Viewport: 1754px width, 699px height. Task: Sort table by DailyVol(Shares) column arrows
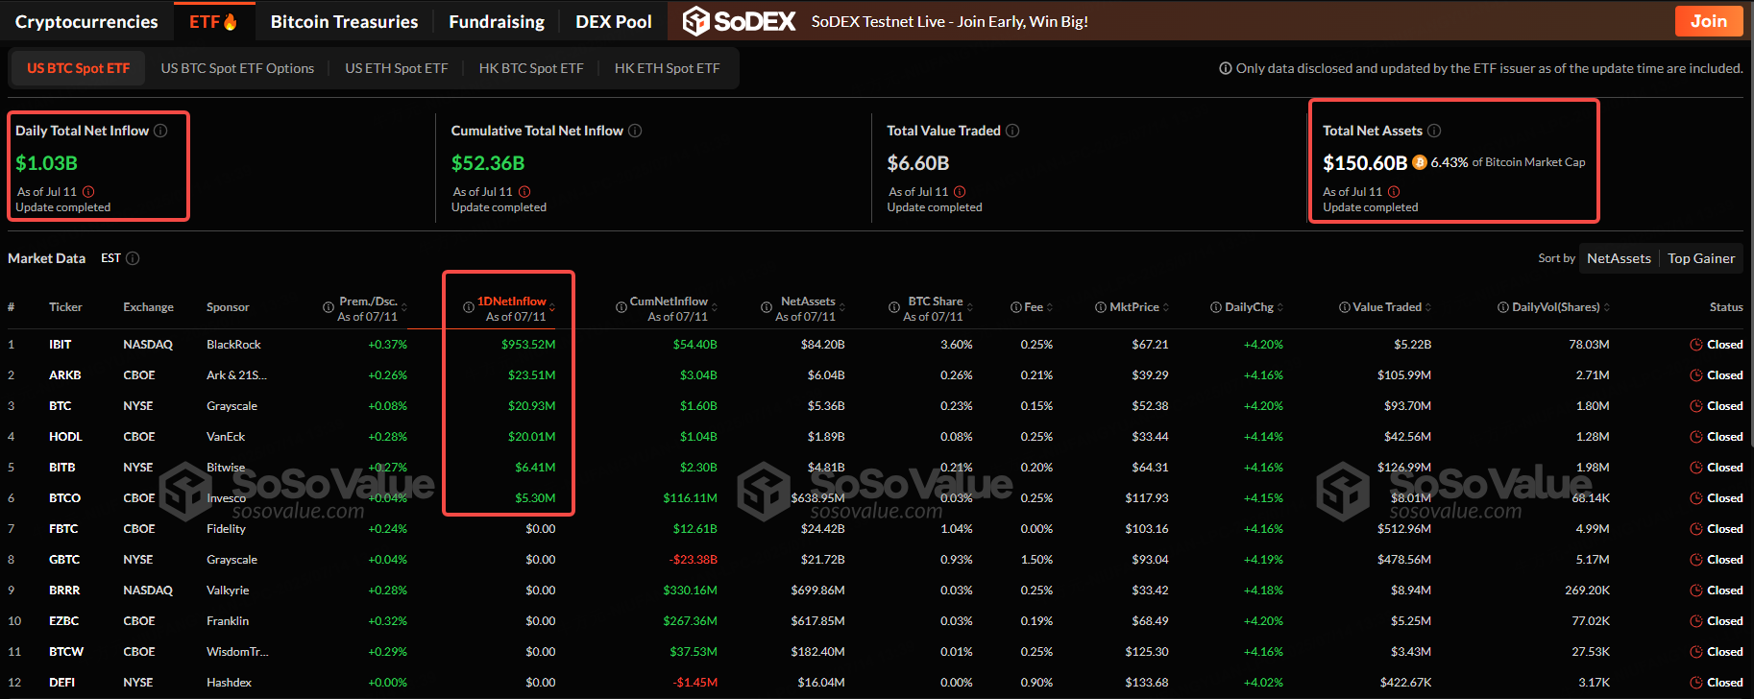click(x=1607, y=307)
